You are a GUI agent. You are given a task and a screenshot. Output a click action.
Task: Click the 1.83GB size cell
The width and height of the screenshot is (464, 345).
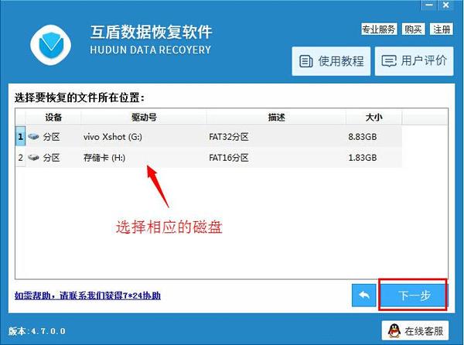pos(362,157)
